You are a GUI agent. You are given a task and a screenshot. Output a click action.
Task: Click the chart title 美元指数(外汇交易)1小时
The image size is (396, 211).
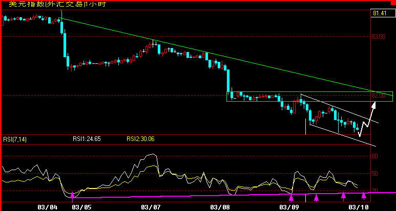(x=57, y=4)
